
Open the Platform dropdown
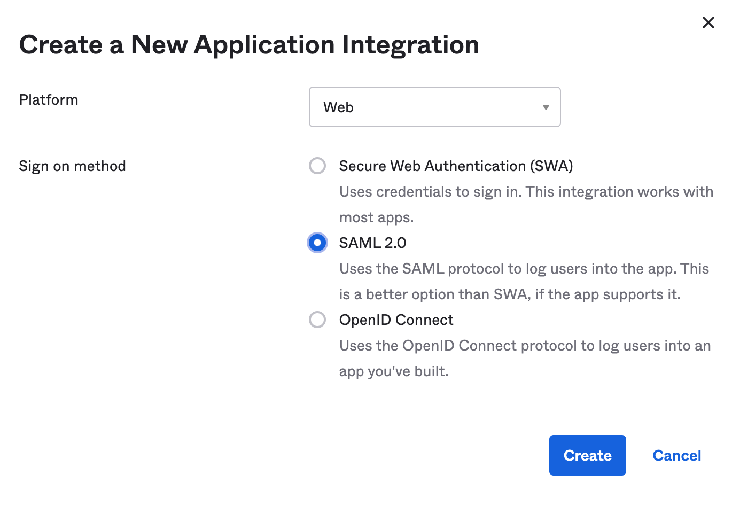point(434,107)
